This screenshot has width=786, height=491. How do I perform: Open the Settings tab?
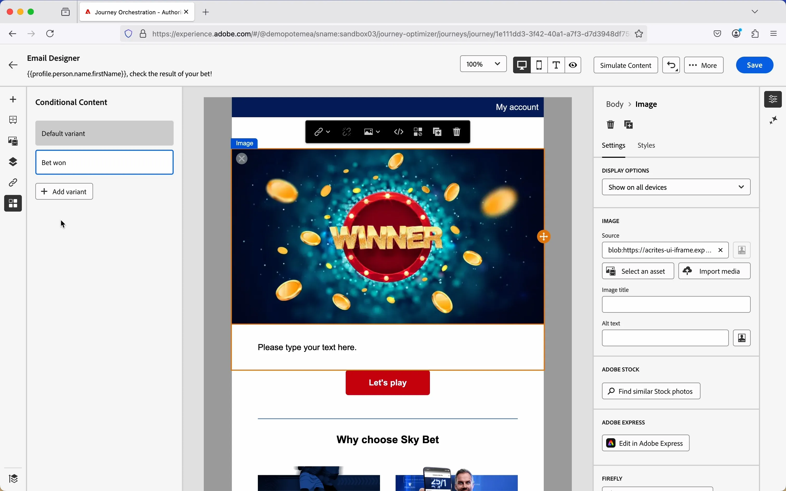(614, 146)
